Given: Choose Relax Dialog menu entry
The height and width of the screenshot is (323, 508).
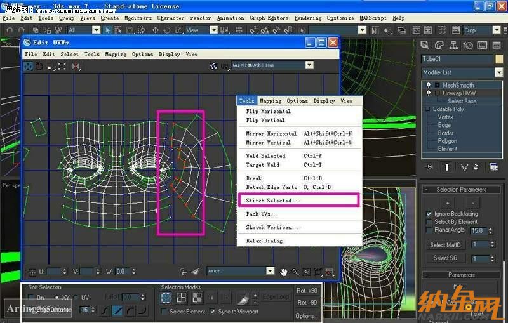Looking at the screenshot, I should 298,241.
